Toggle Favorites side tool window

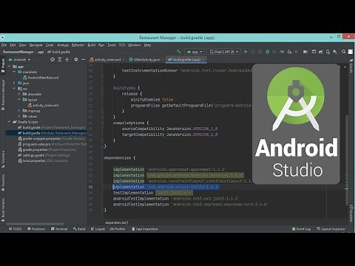coord(3,183)
